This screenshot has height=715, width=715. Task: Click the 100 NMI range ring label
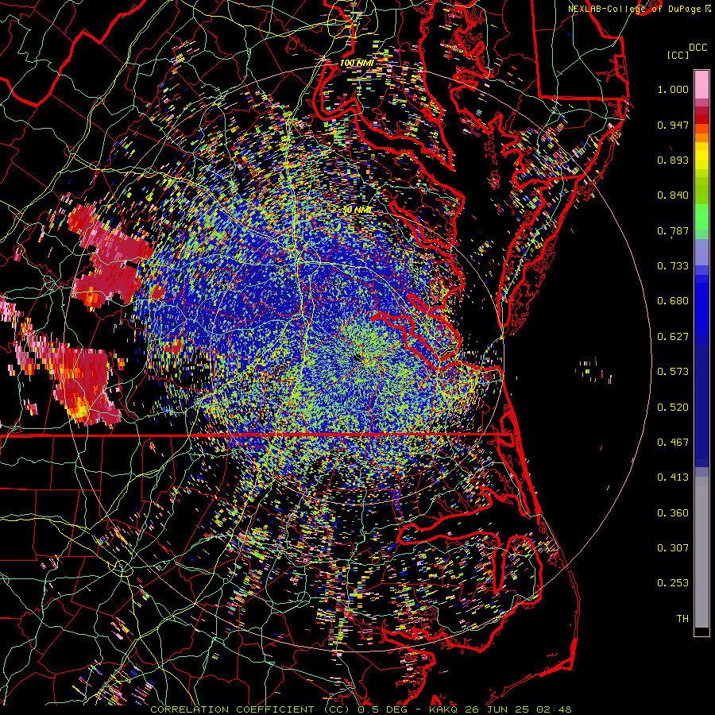pyautogui.click(x=357, y=63)
